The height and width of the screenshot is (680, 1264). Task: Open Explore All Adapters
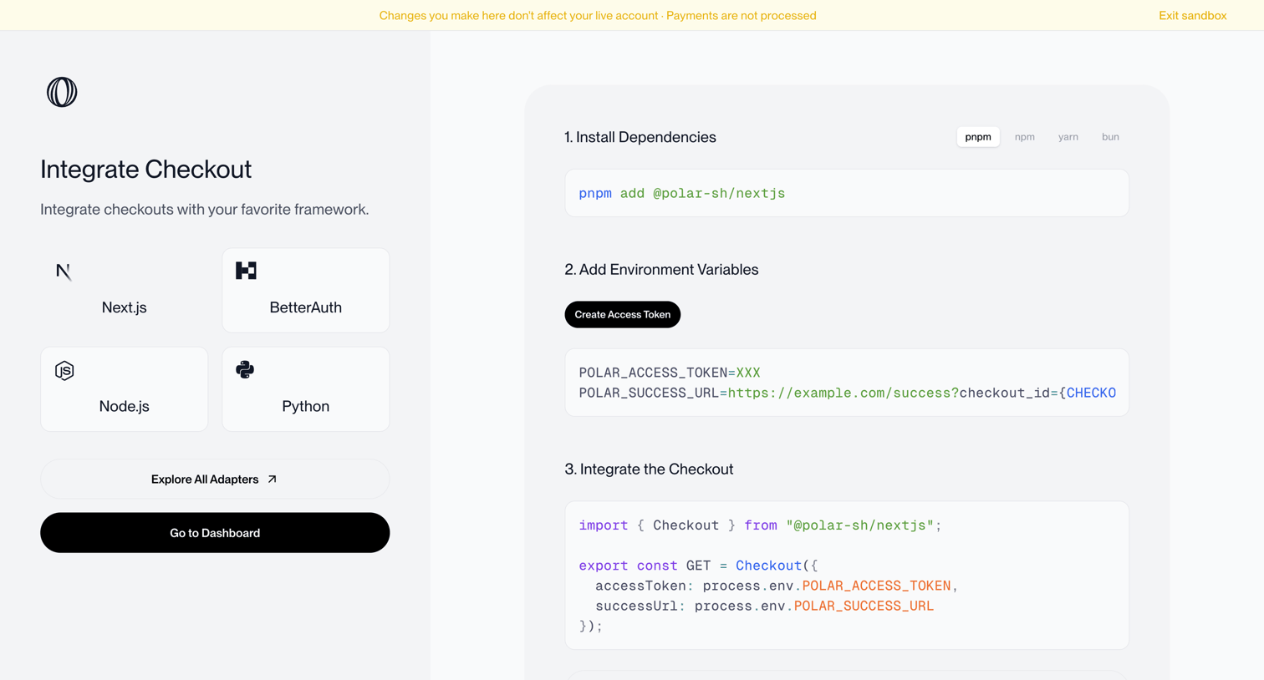pos(215,480)
